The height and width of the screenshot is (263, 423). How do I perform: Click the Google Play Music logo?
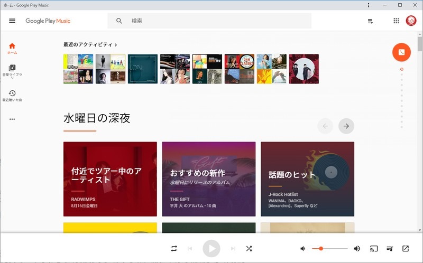pyautogui.click(x=48, y=21)
